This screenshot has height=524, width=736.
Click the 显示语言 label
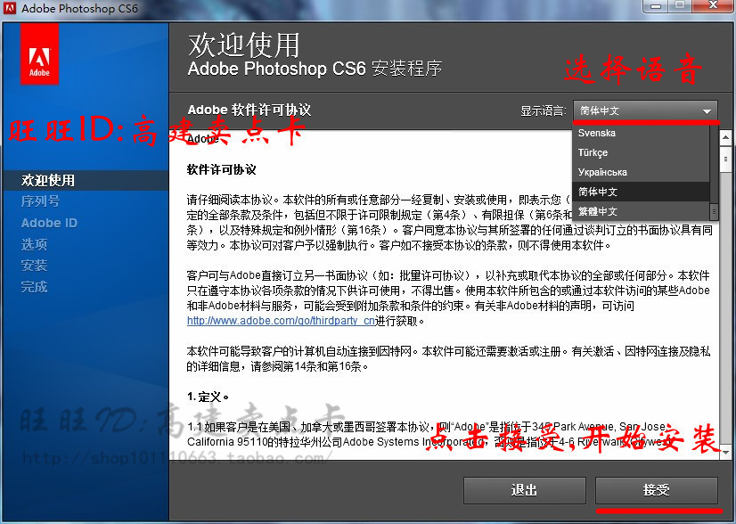coord(543,111)
